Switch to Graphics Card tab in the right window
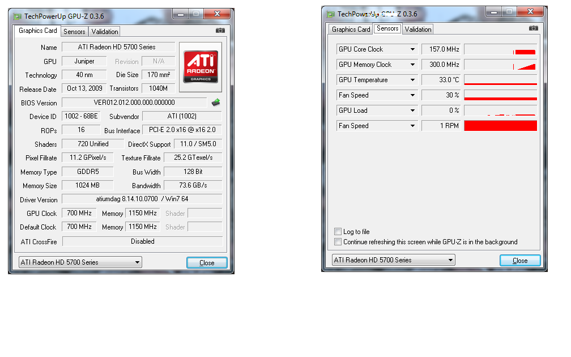The image size is (571, 357). click(x=351, y=29)
